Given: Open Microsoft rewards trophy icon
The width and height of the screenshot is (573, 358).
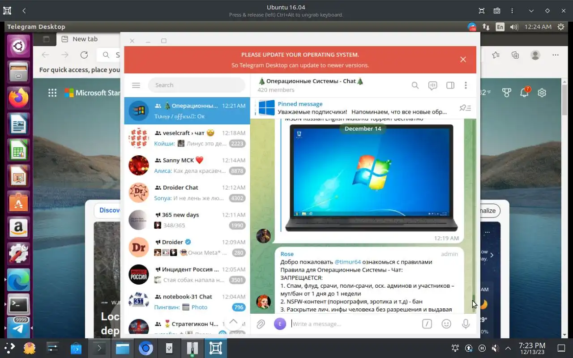Looking at the screenshot, I should coord(506,93).
